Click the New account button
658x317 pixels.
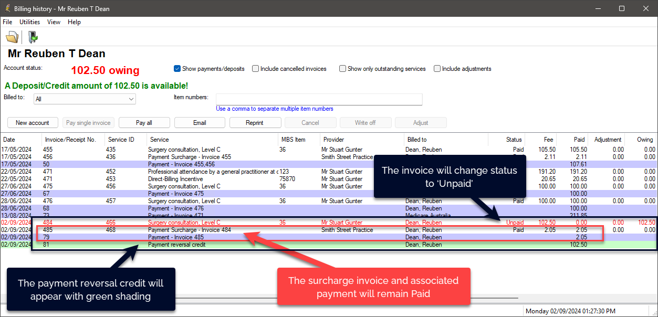tap(33, 123)
